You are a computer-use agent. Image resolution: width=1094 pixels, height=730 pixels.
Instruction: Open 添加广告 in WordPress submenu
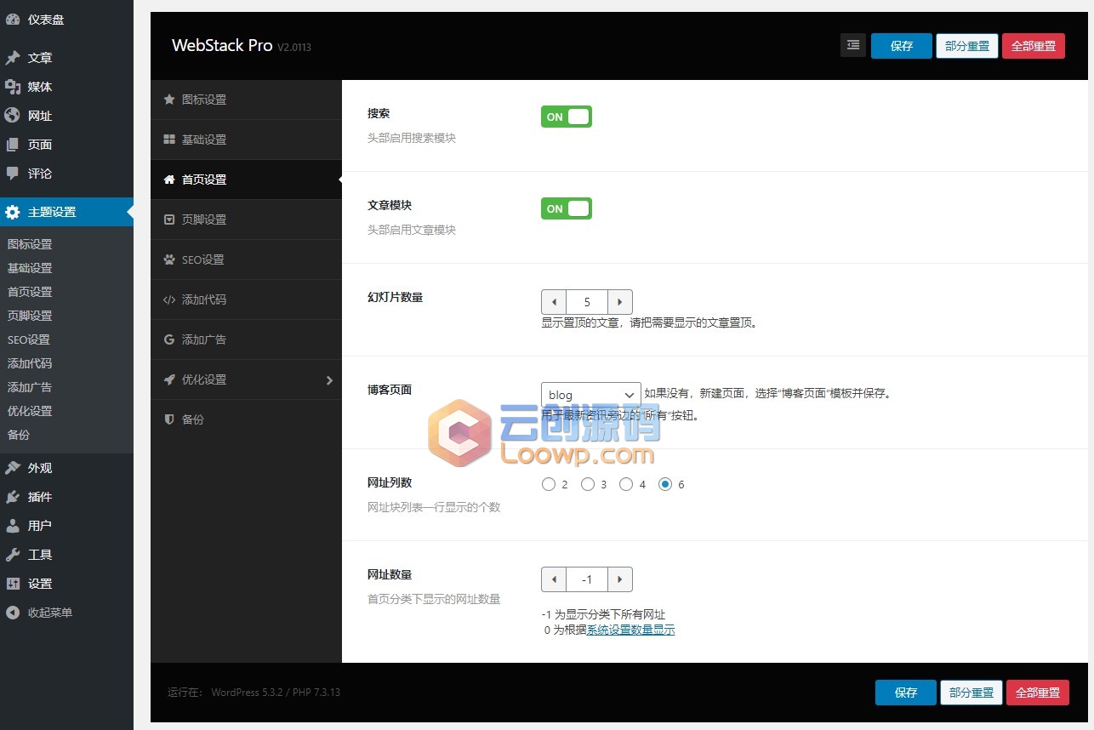click(30, 387)
